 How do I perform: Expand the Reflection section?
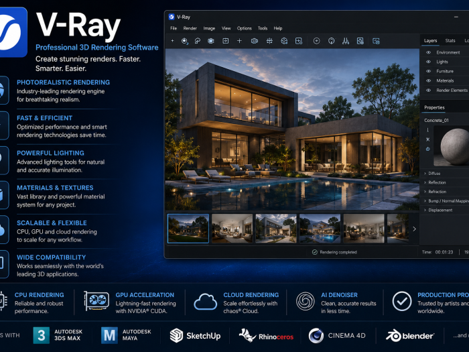[446, 182]
